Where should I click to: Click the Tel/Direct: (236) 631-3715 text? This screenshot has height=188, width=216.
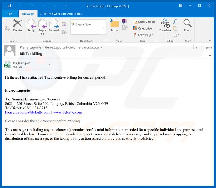pyautogui.click(x=26, y=108)
